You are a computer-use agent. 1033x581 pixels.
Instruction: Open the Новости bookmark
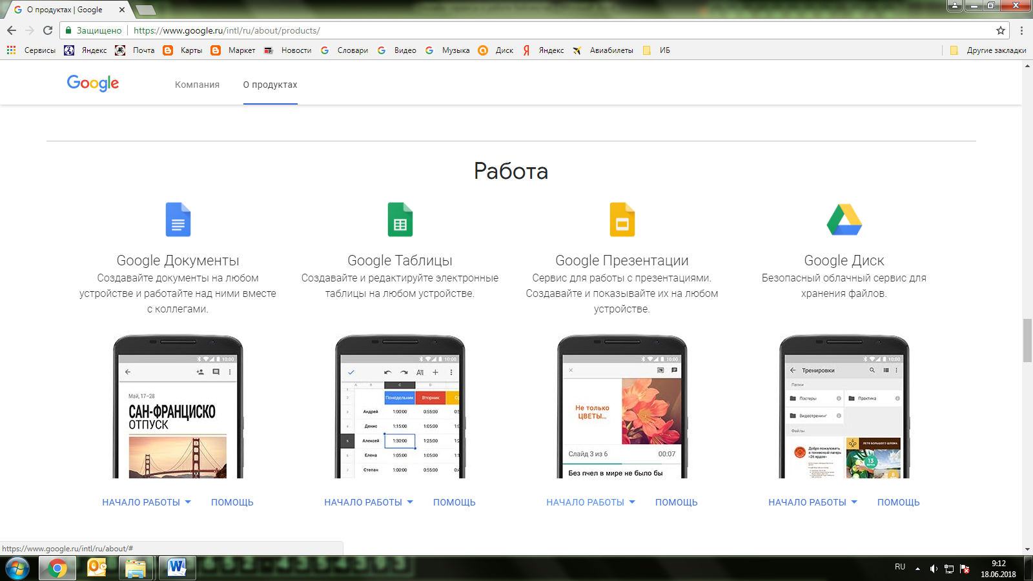click(x=287, y=50)
